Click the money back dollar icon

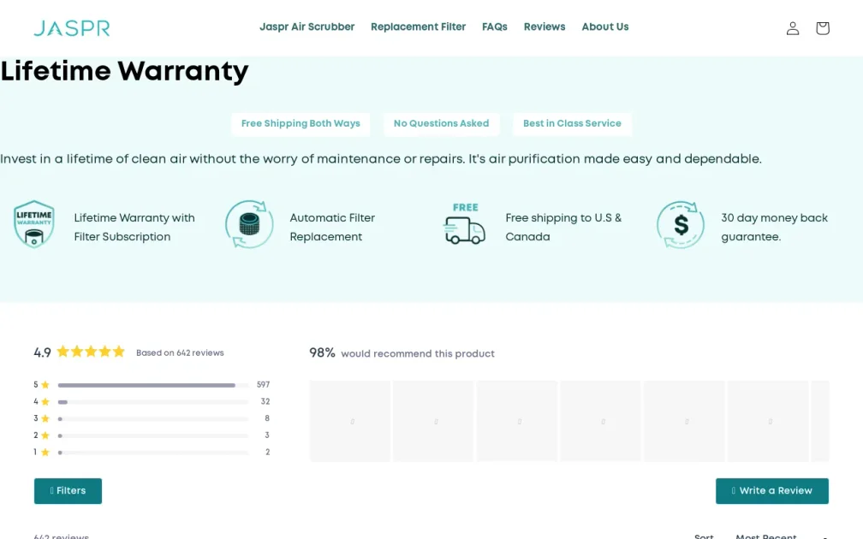(681, 224)
